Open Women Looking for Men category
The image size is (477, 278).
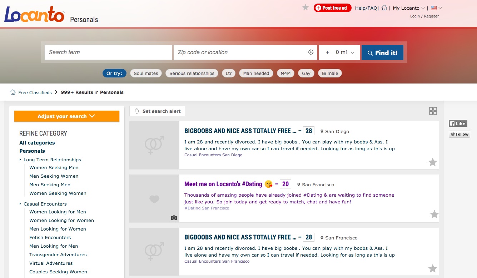point(58,212)
